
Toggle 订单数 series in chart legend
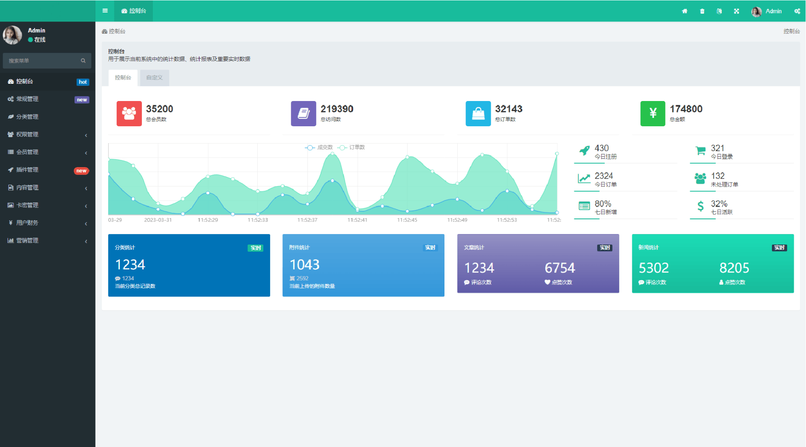point(352,147)
